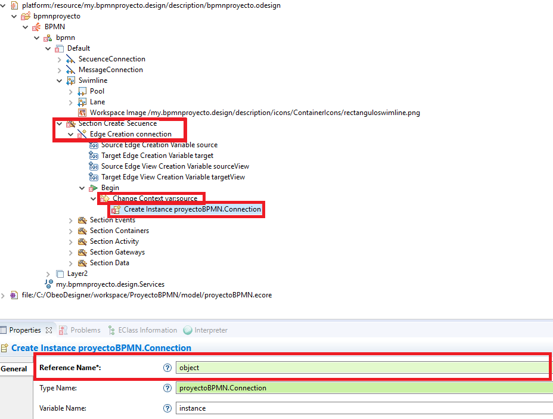Image resolution: width=553 pixels, height=419 pixels.
Task: Click the bpmnproyecto.odesign resource file icon
Action: tap(14, 5)
